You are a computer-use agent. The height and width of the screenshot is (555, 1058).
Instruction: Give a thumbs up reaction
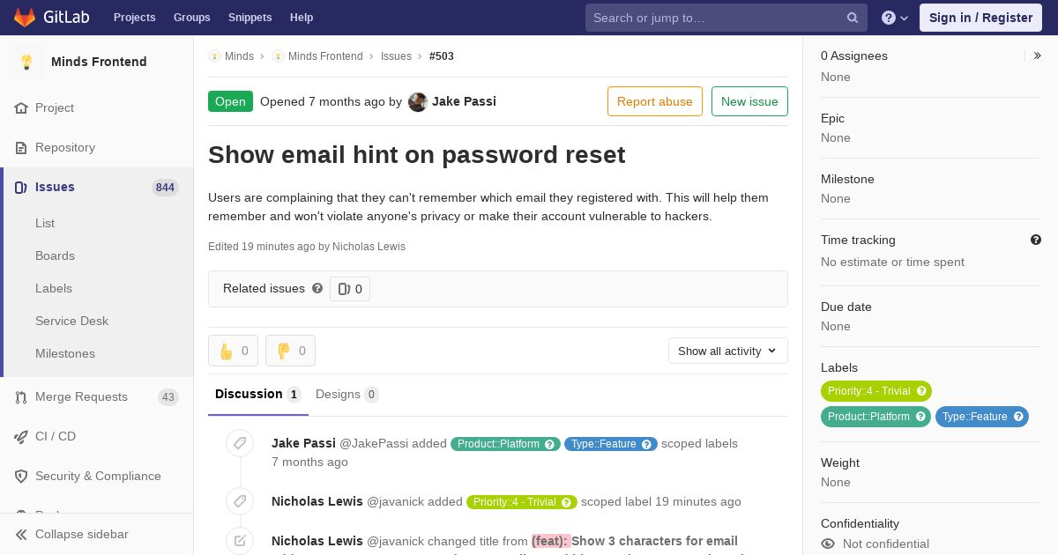tap(233, 351)
